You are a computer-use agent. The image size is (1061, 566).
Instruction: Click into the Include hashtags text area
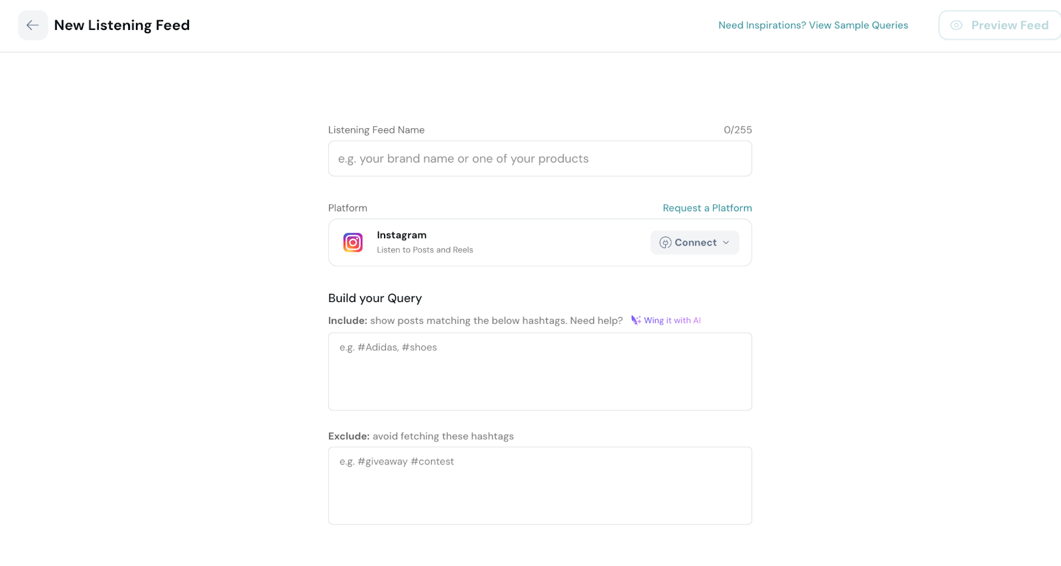click(x=540, y=372)
